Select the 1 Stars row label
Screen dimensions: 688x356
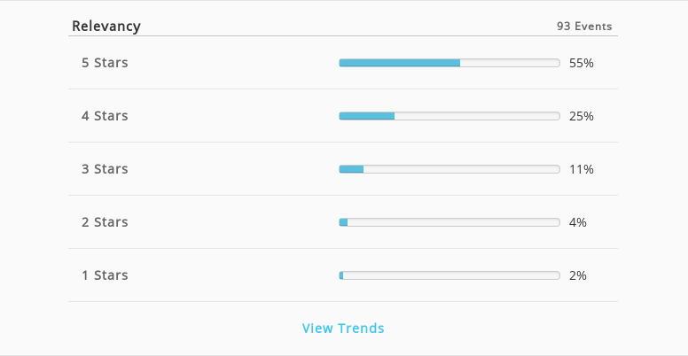pyautogui.click(x=105, y=275)
